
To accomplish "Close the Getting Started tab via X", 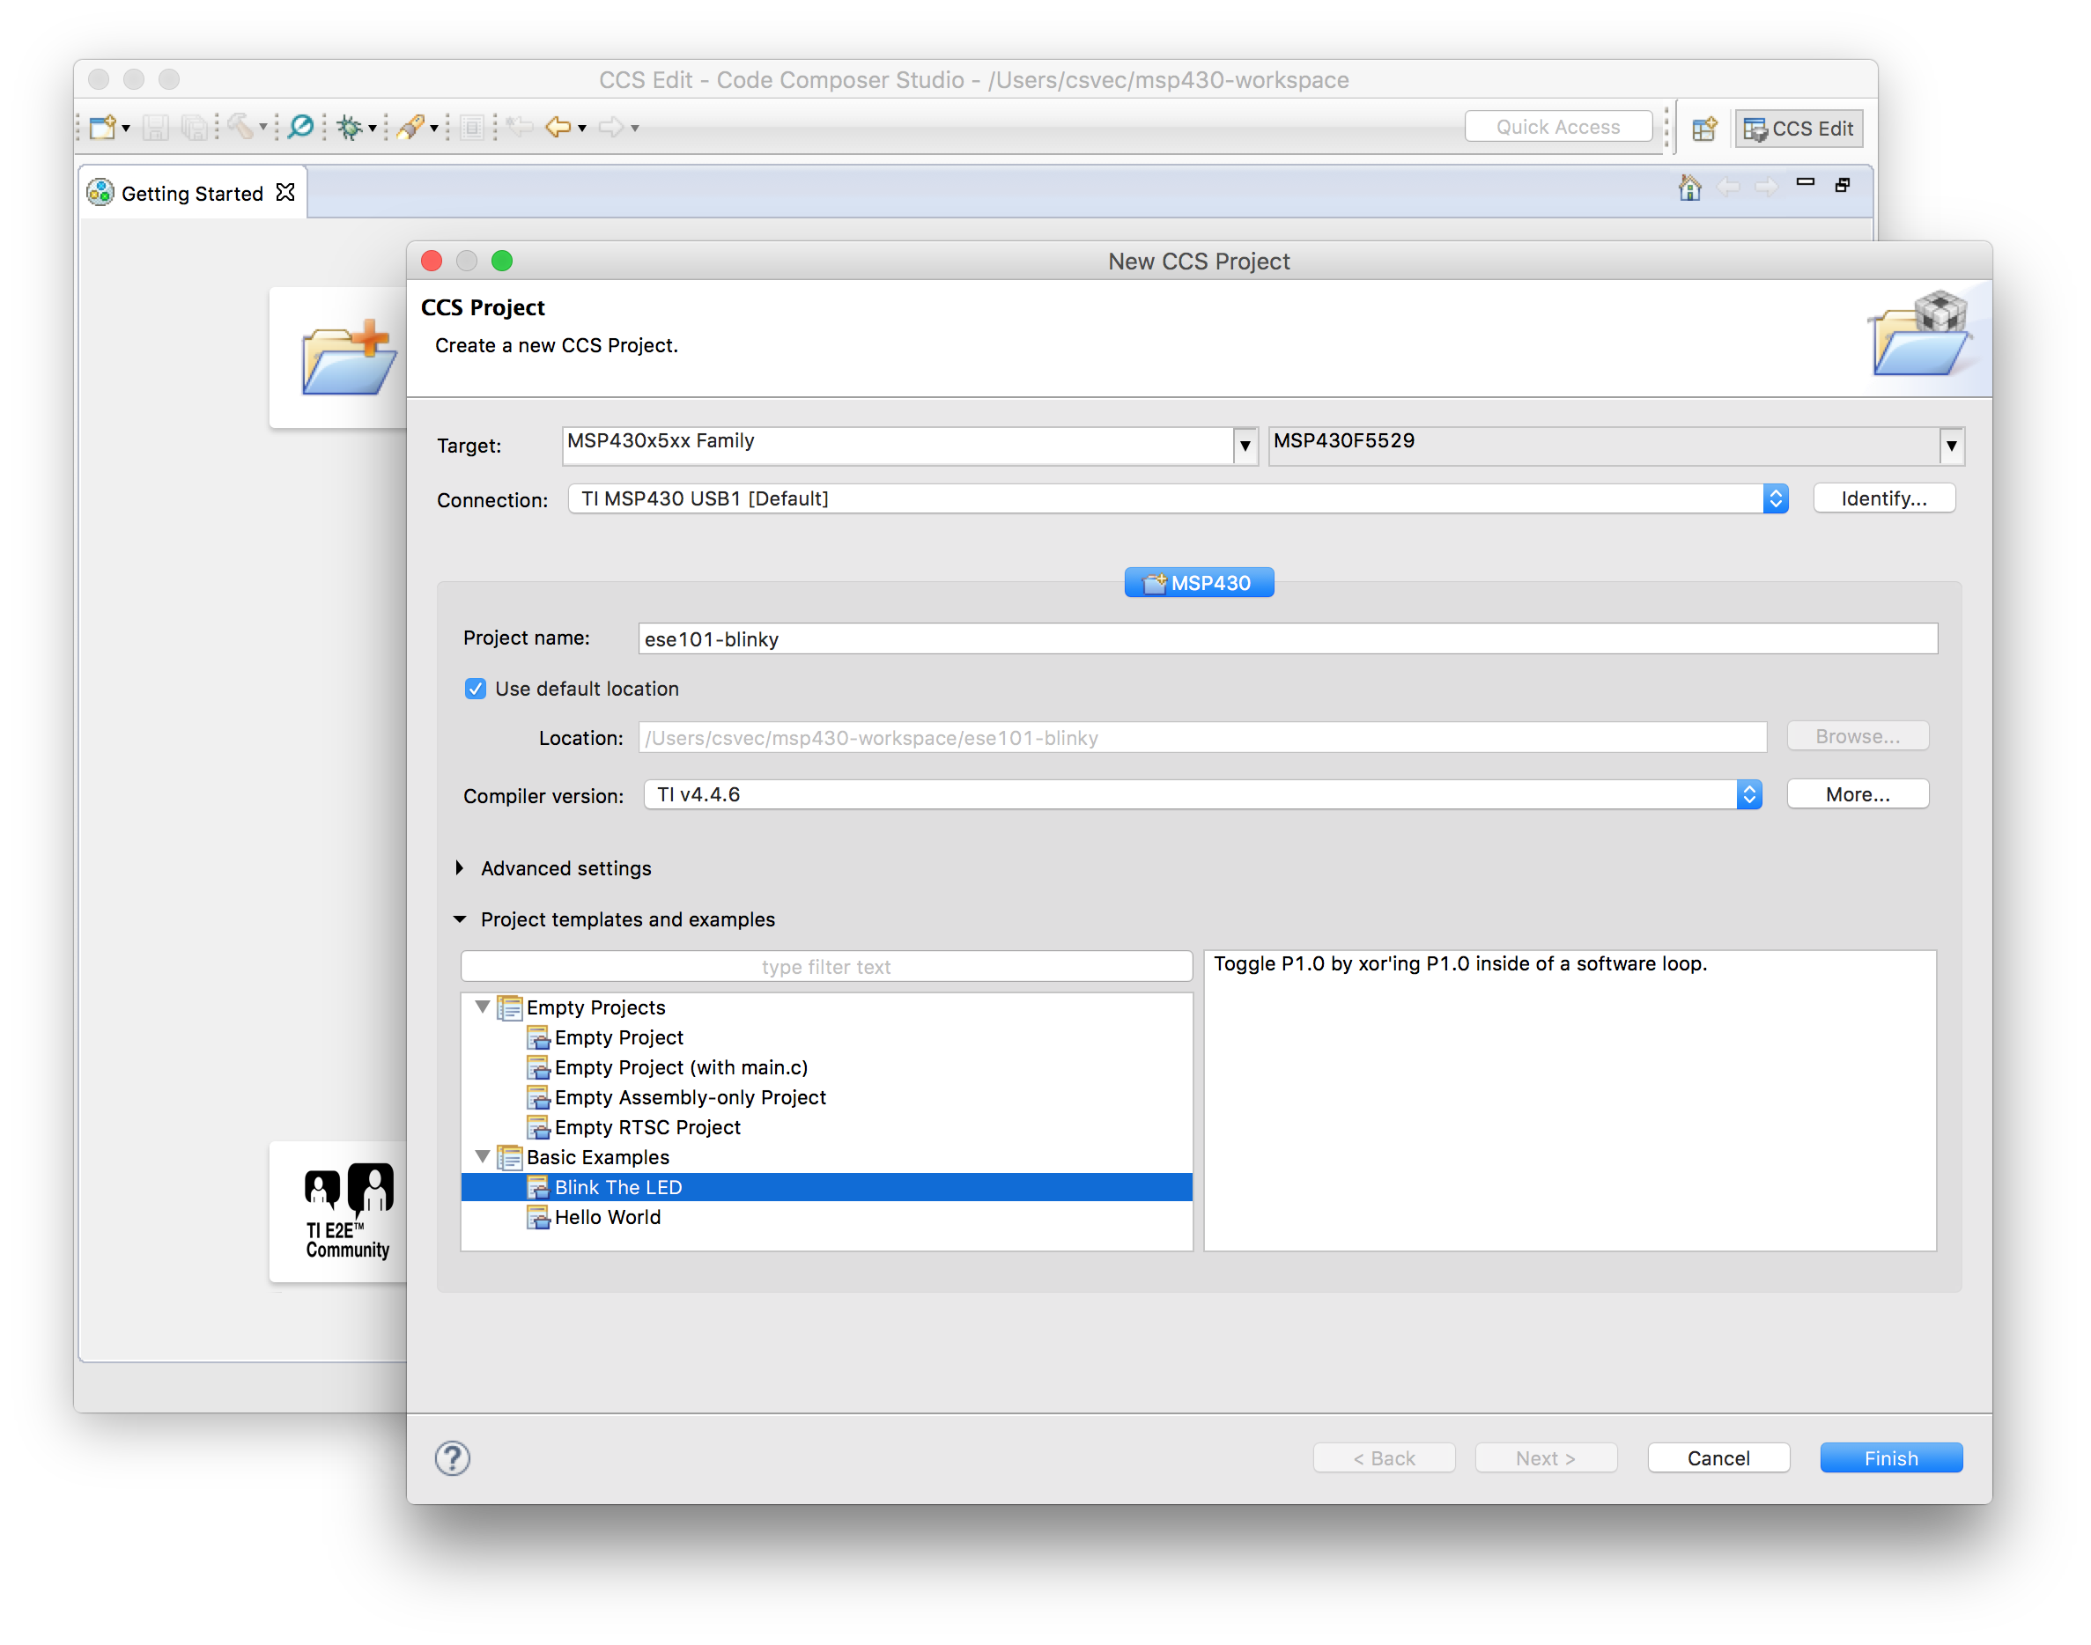I will [x=285, y=193].
